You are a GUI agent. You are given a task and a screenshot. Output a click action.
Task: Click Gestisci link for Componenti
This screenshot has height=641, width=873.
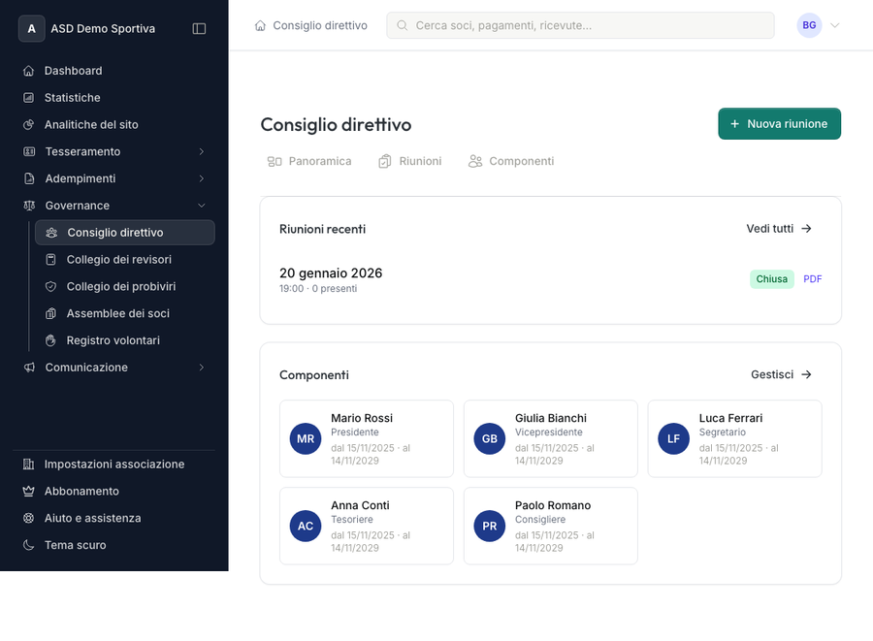[781, 374]
